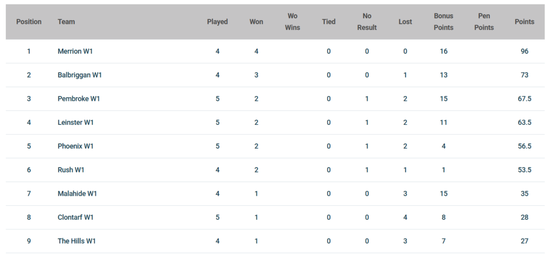Open the Balbriggan W1 team link
This screenshot has height=259, width=549.
click(80, 75)
